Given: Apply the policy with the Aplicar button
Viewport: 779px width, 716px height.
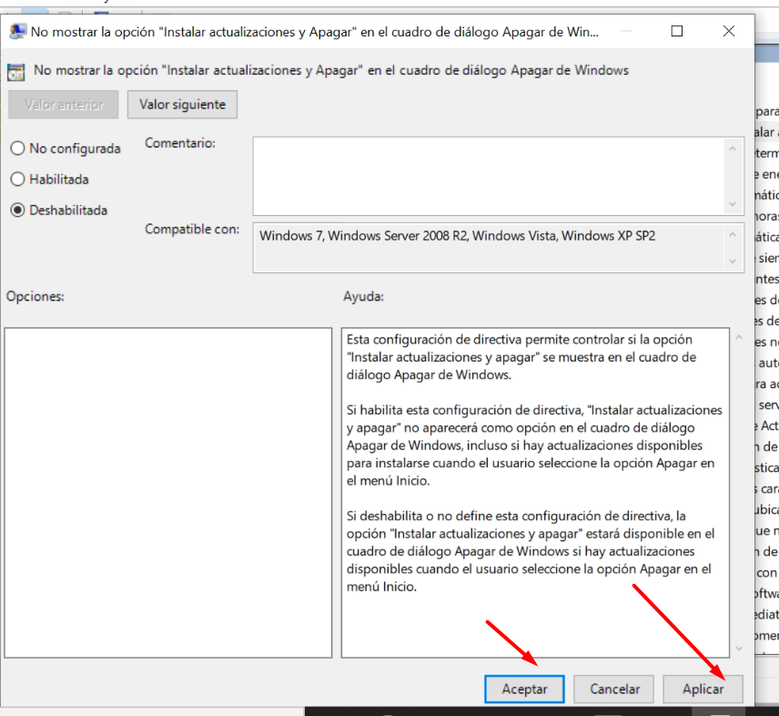Looking at the screenshot, I should (703, 690).
